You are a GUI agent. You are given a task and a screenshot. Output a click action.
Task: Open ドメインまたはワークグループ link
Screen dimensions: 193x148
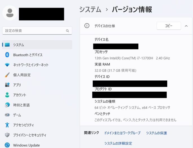tap(122, 133)
